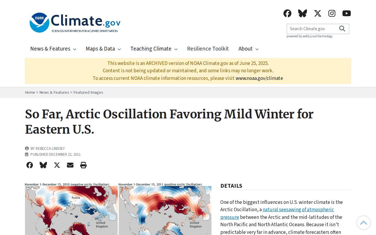Open NOAA Facebook page in header
This screenshot has height=235, width=376.
287,13
